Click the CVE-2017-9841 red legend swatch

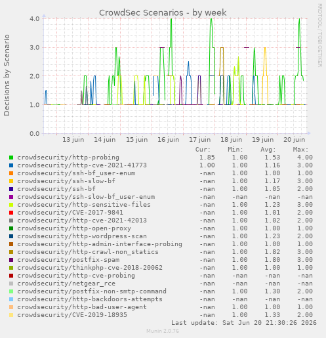11,213
